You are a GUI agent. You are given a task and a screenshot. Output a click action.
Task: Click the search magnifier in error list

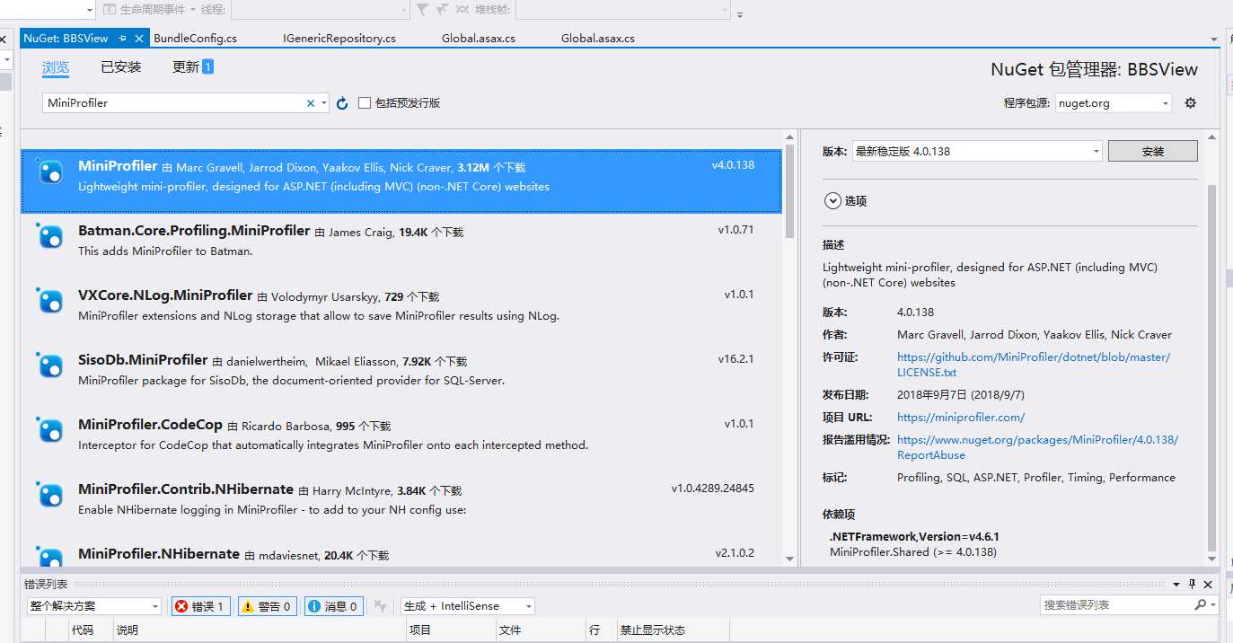click(1200, 605)
